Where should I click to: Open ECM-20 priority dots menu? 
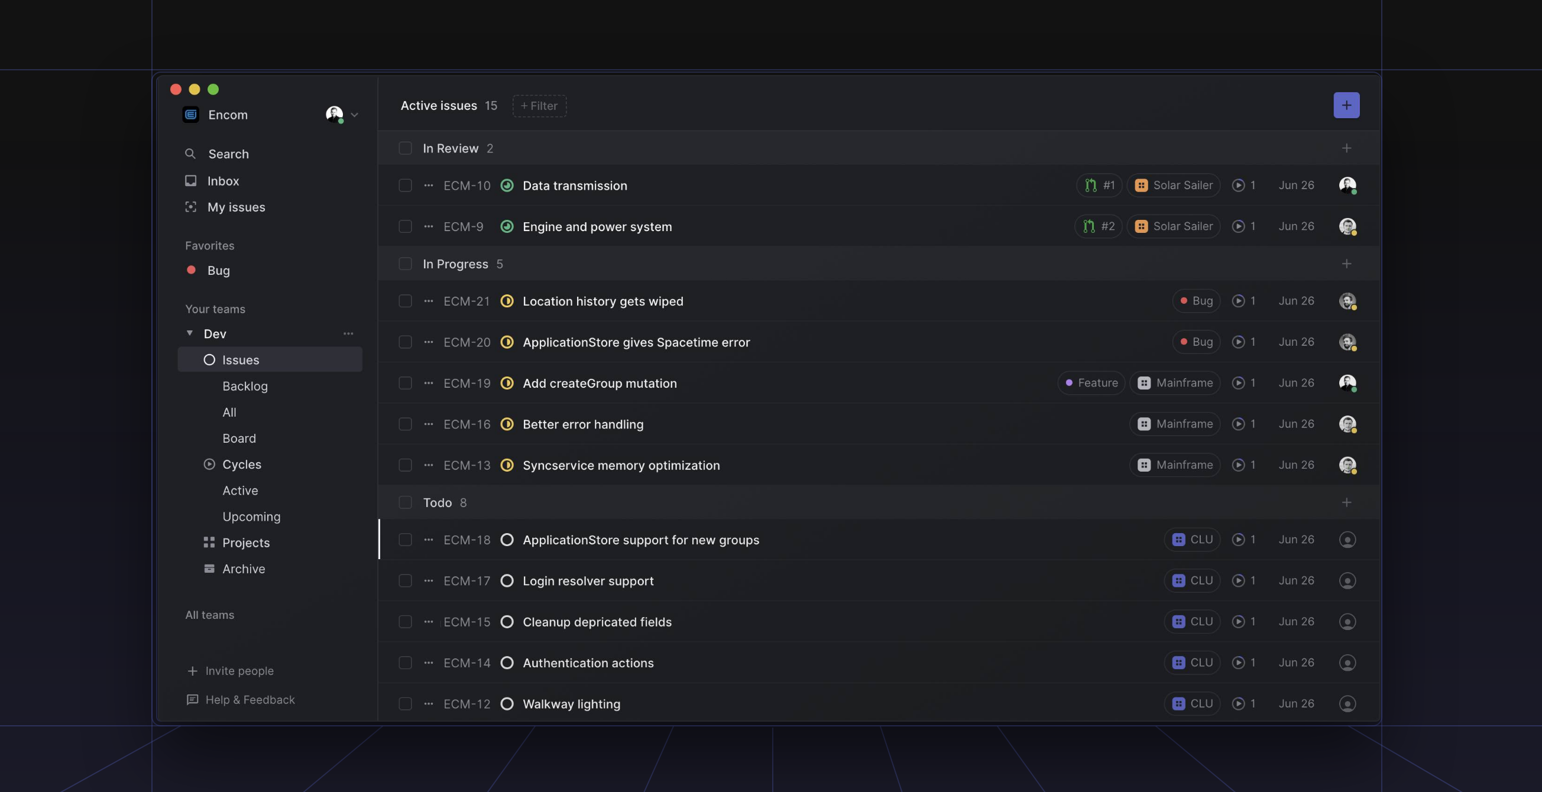429,342
